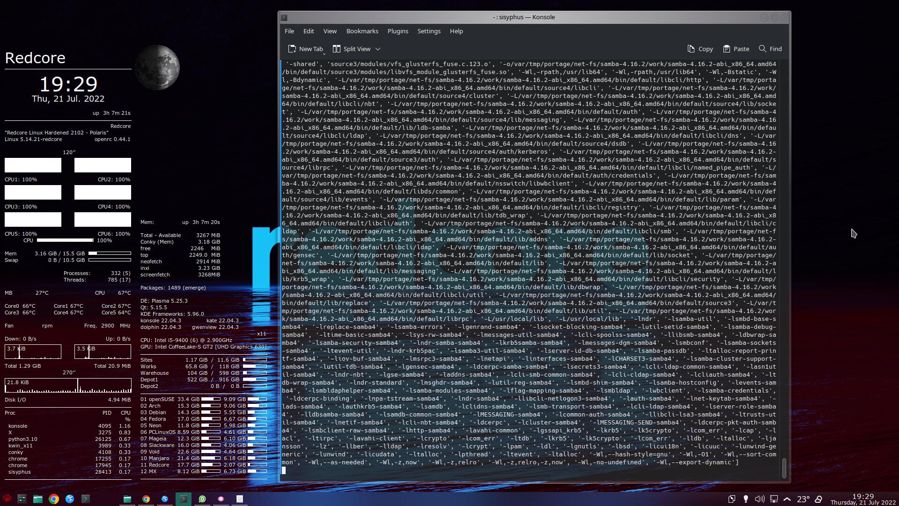
Task: Open System Settings from the left panel launcher
Action: [x=22, y=499]
